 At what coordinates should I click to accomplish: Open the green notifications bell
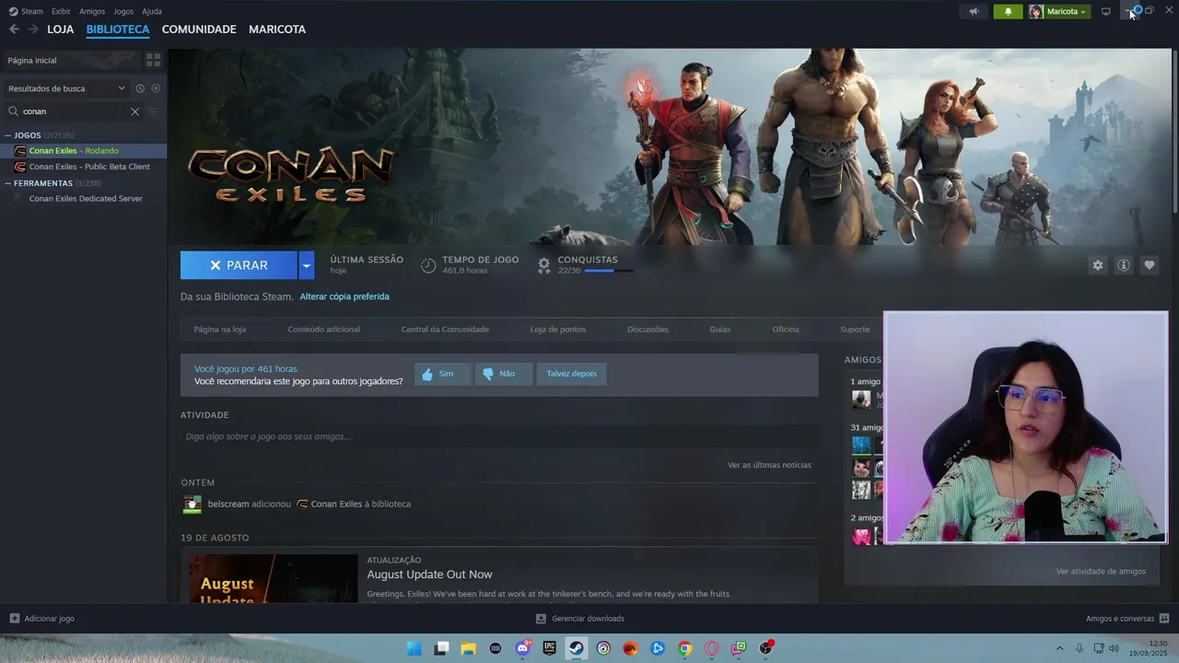(1008, 11)
